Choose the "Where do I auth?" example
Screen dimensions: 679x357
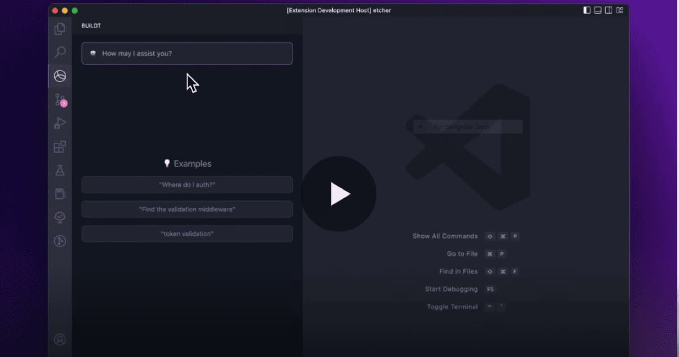pos(187,185)
